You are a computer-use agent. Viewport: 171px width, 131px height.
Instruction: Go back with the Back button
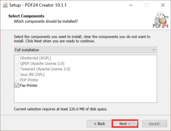point(99,124)
